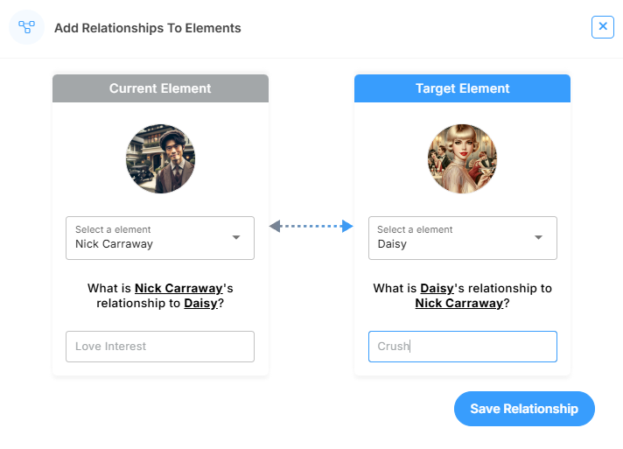This screenshot has width=623, height=449.
Task: Expand the caret beside Nick Carraway selection
Action: coord(236,237)
